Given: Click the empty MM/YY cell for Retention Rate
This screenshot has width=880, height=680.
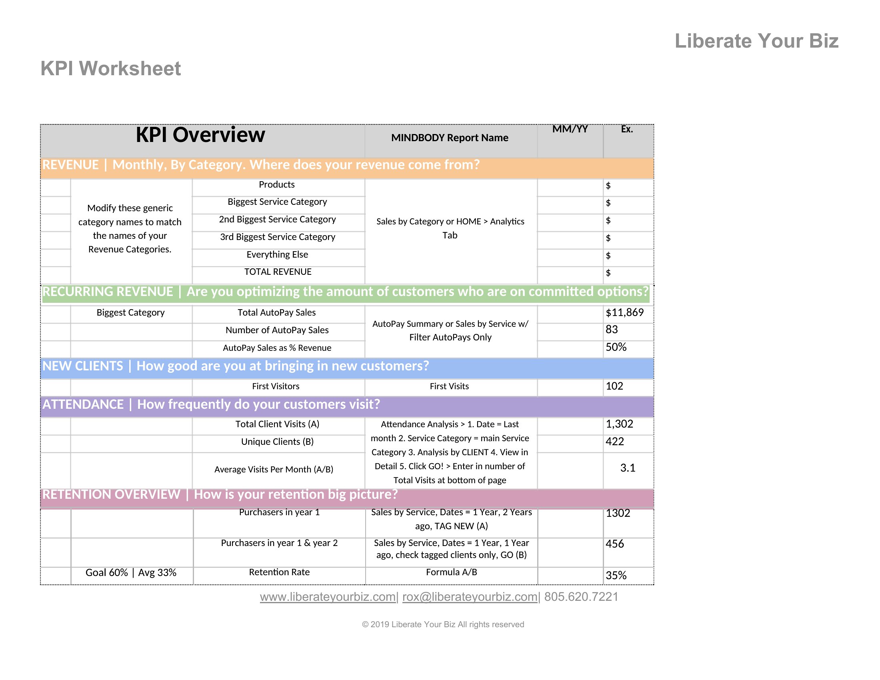Looking at the screenshot, I should pyautogui.click(x=570, y=576).
